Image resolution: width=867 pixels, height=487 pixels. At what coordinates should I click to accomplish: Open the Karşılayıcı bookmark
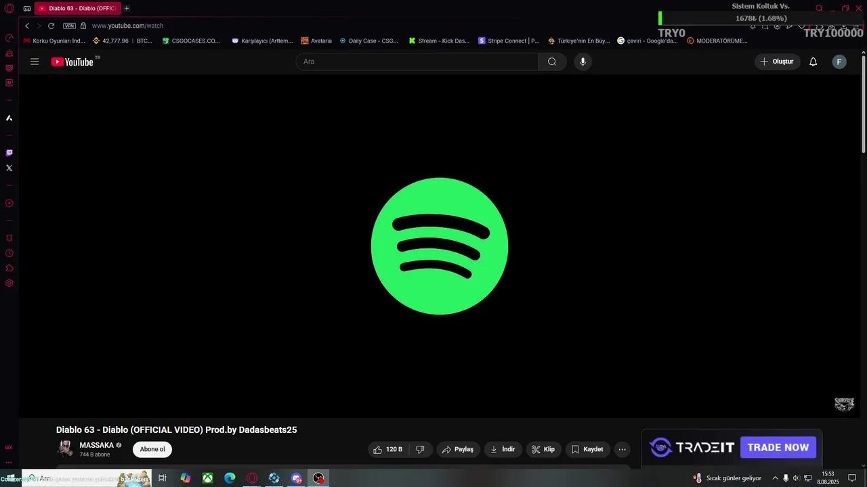(262, 41)
